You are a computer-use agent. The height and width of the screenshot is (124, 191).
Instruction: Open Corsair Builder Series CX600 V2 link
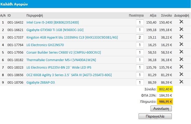(x=64, y=52)
